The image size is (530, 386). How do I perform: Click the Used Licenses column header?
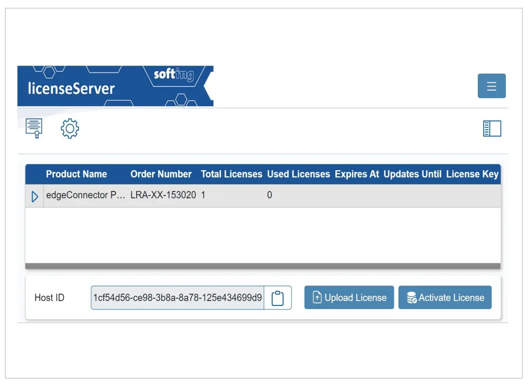298,174
